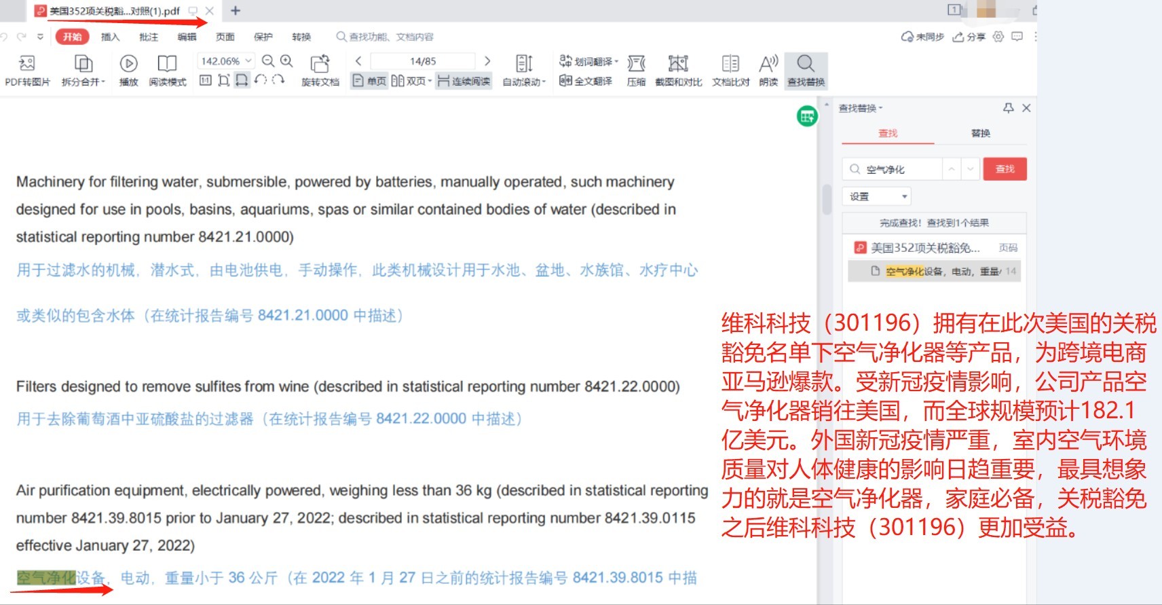Switch to 阅读模式 reading mode
The image size is (1162, 605).
[x=167, y=71]
